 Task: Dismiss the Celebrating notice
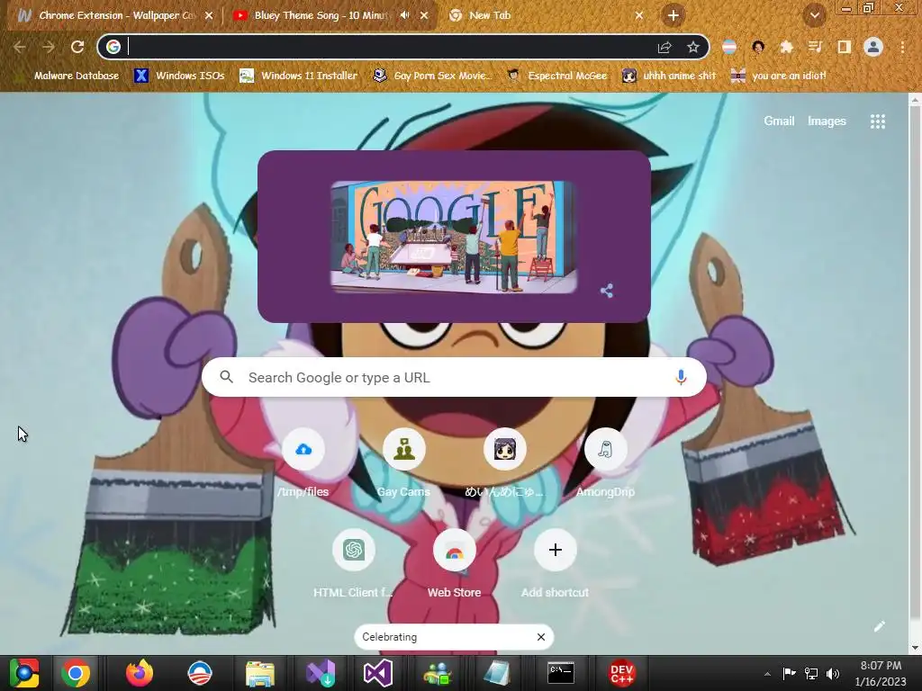tap(541, 637)
